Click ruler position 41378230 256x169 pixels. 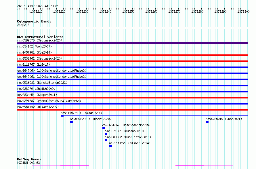(x=81, y=12)
